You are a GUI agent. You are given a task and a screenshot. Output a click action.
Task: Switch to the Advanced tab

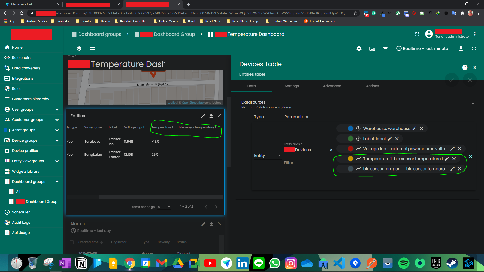pyautogui.click(x=332, y=86)
